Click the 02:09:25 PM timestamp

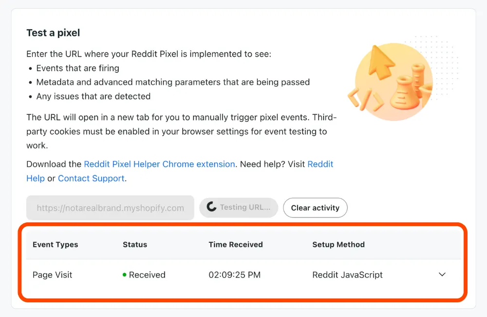pos(235,275)
